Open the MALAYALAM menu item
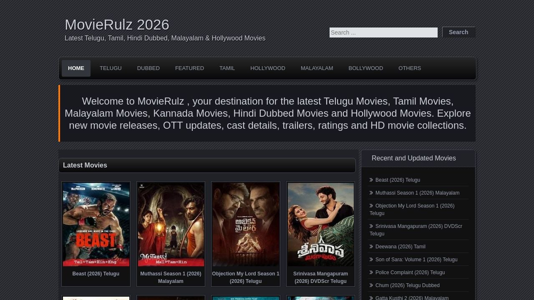Screen dimensions: 534x300 [317, 68]
